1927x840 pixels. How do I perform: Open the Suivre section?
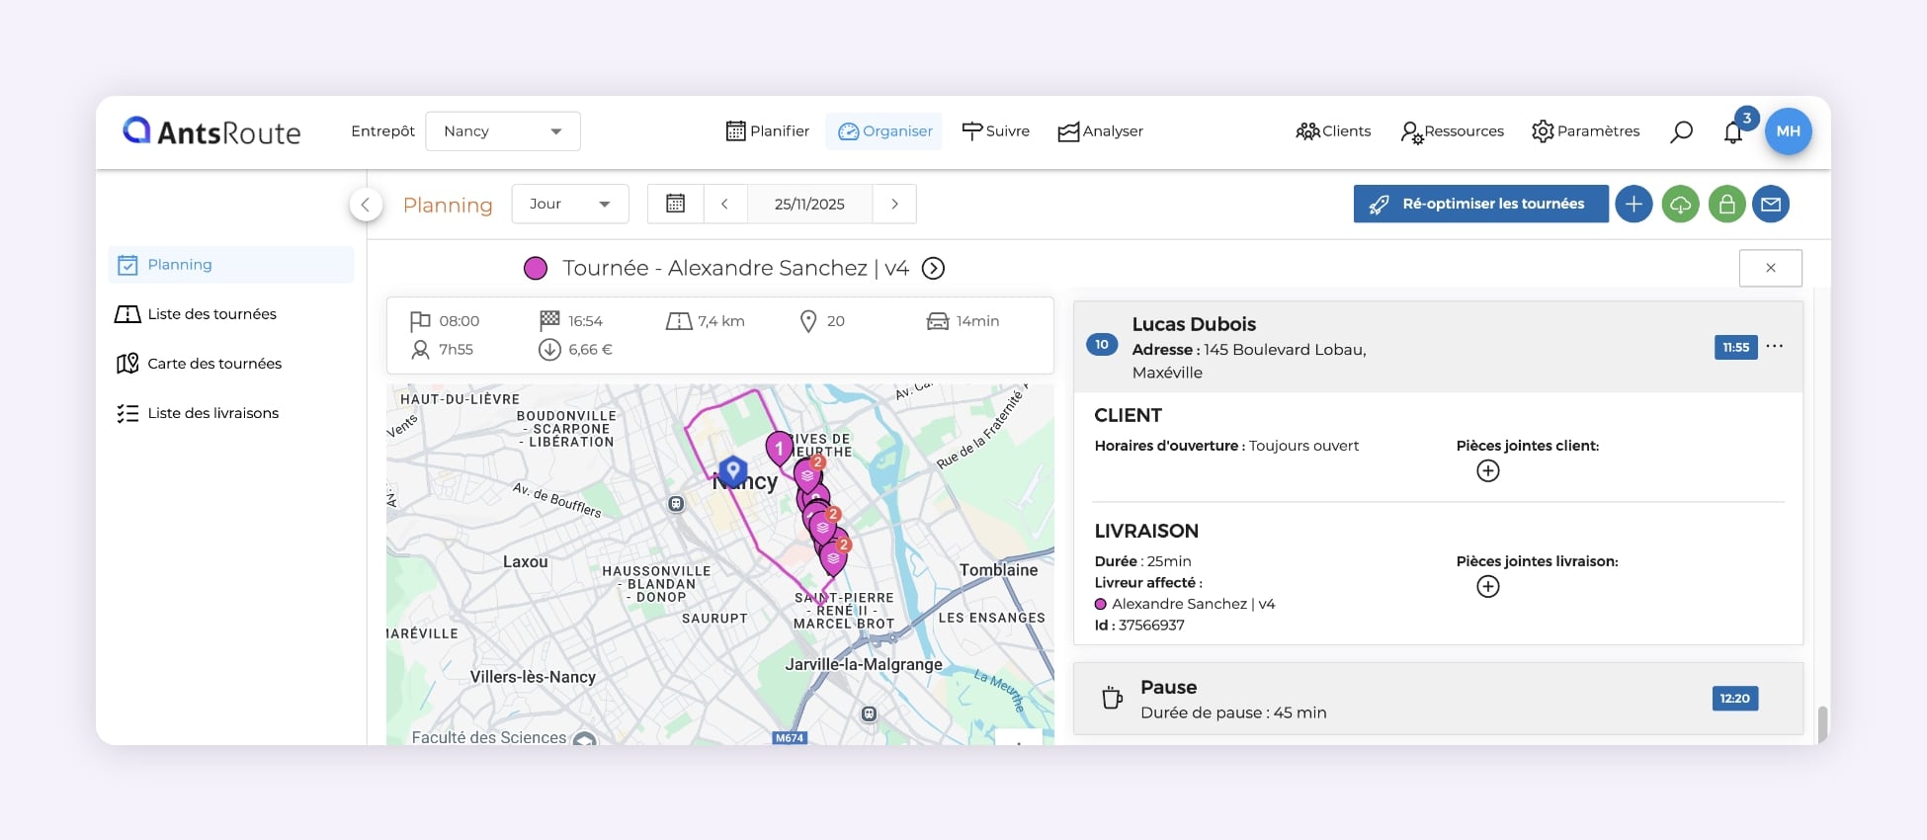[x=995, y=131]
